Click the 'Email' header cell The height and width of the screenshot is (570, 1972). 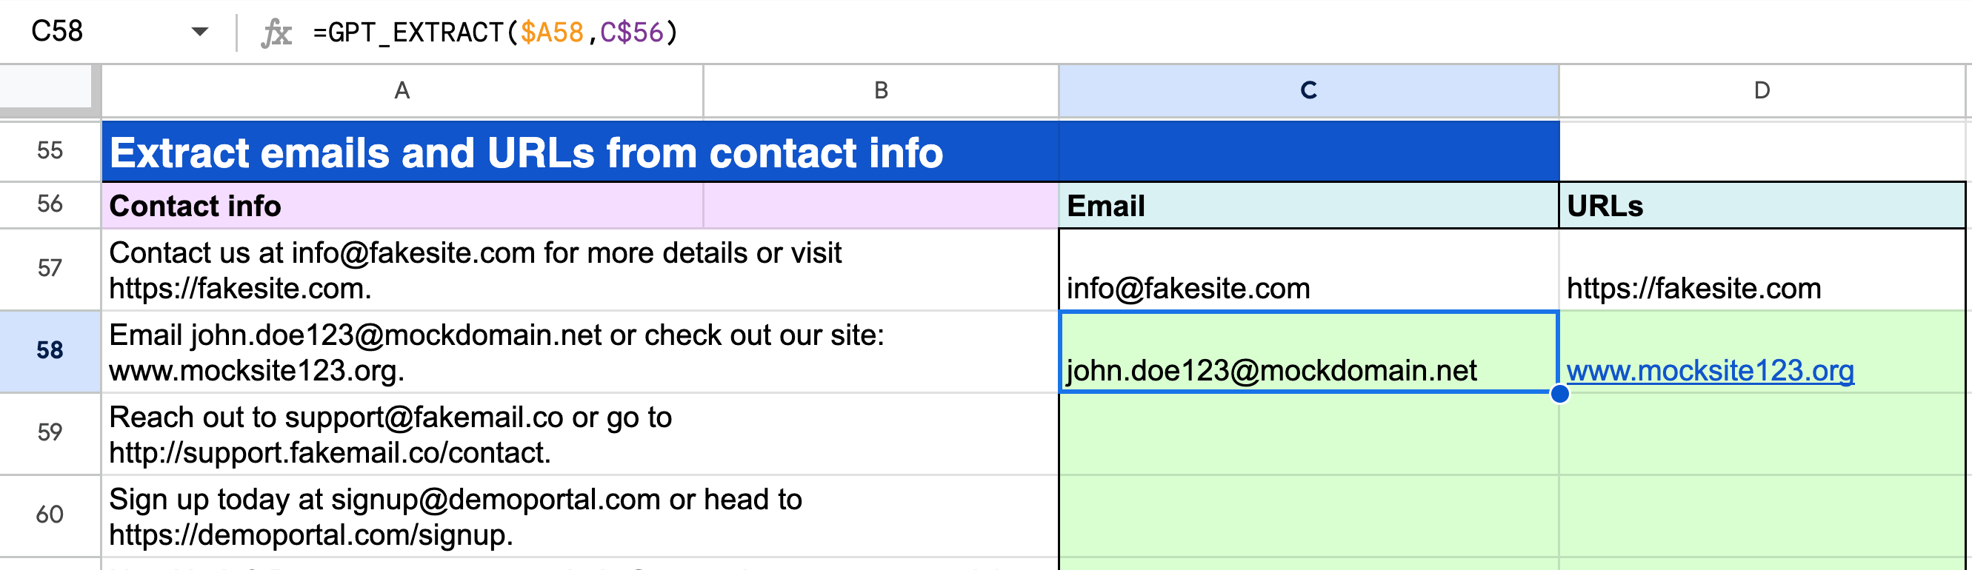click(x=1308, y=206)
